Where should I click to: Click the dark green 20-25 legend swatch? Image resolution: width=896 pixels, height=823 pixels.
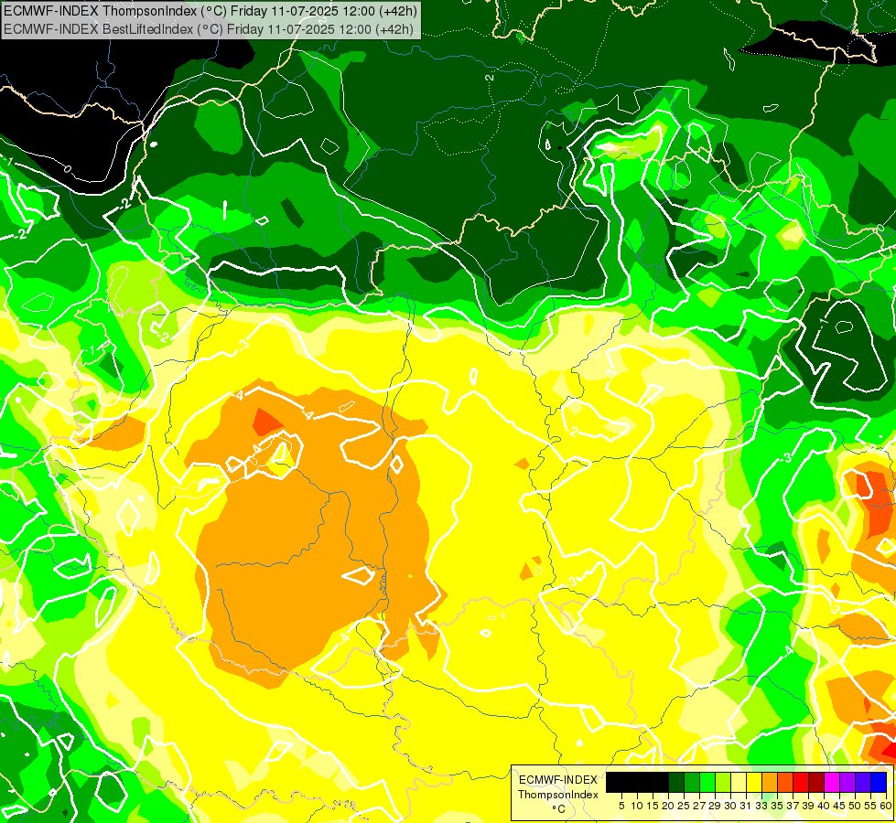pyautogui.click(x=676, y=782)
